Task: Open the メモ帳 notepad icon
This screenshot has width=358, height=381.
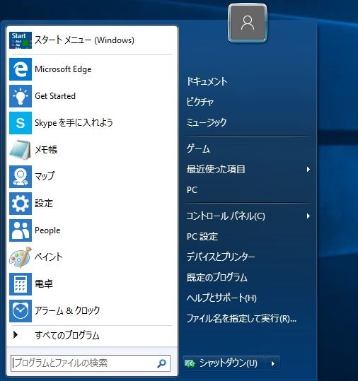Action: [21, 150]
